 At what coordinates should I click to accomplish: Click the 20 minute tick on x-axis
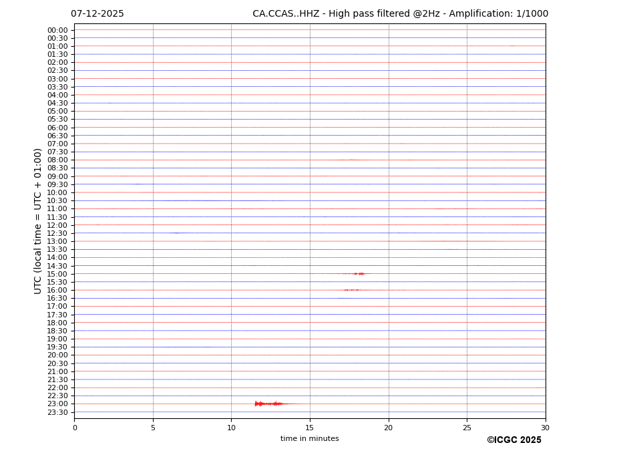coord(388,428)
